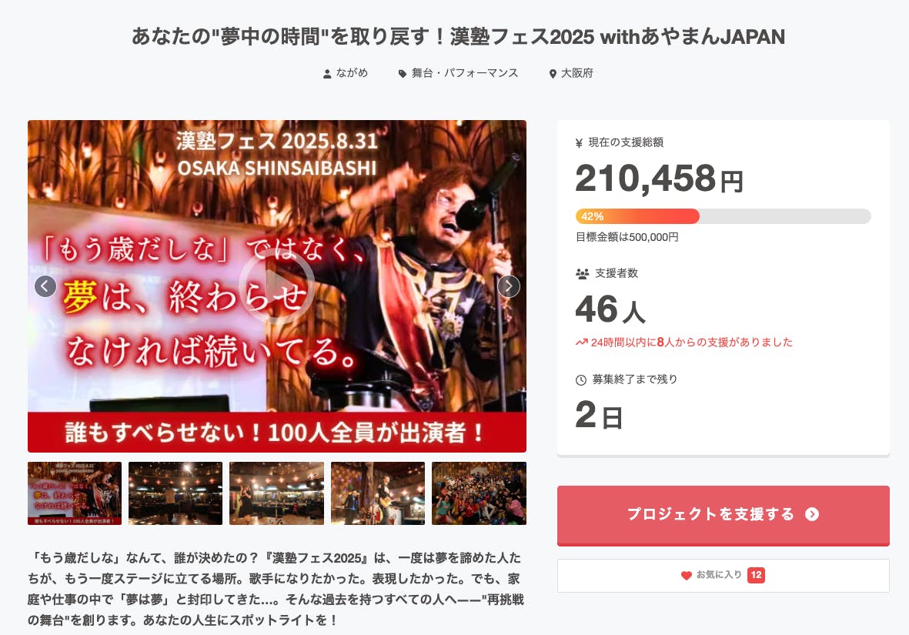Image resolution: width=909 pixels, height=635 pixels.
Task: Select second thumbnail of dark stage hall
Action: coord(175,493)
